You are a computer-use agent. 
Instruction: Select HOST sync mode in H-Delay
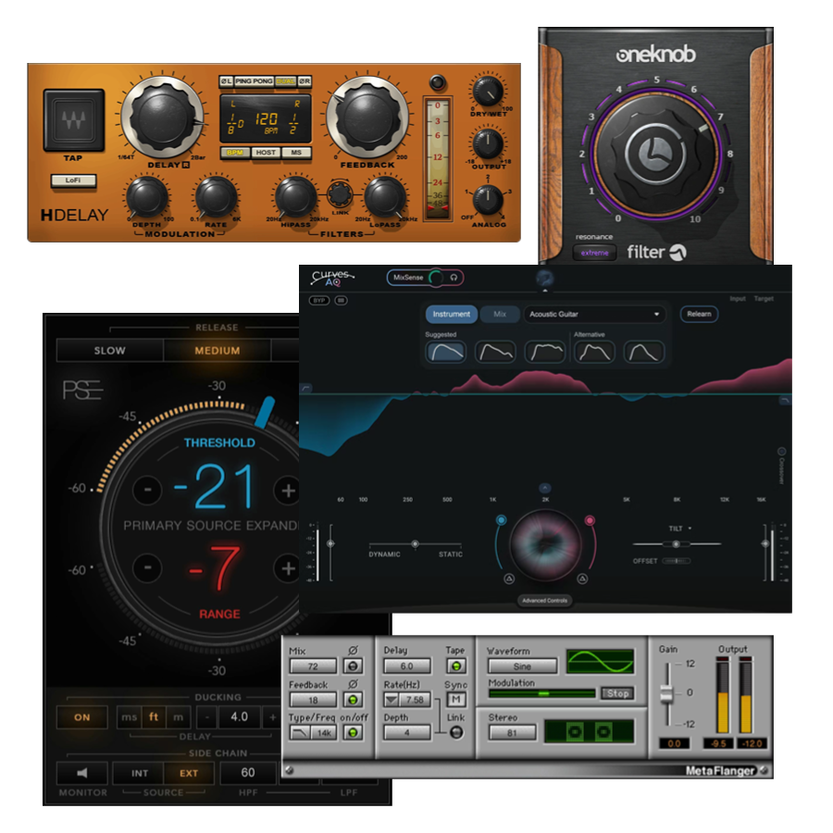(x=266, y=153)
